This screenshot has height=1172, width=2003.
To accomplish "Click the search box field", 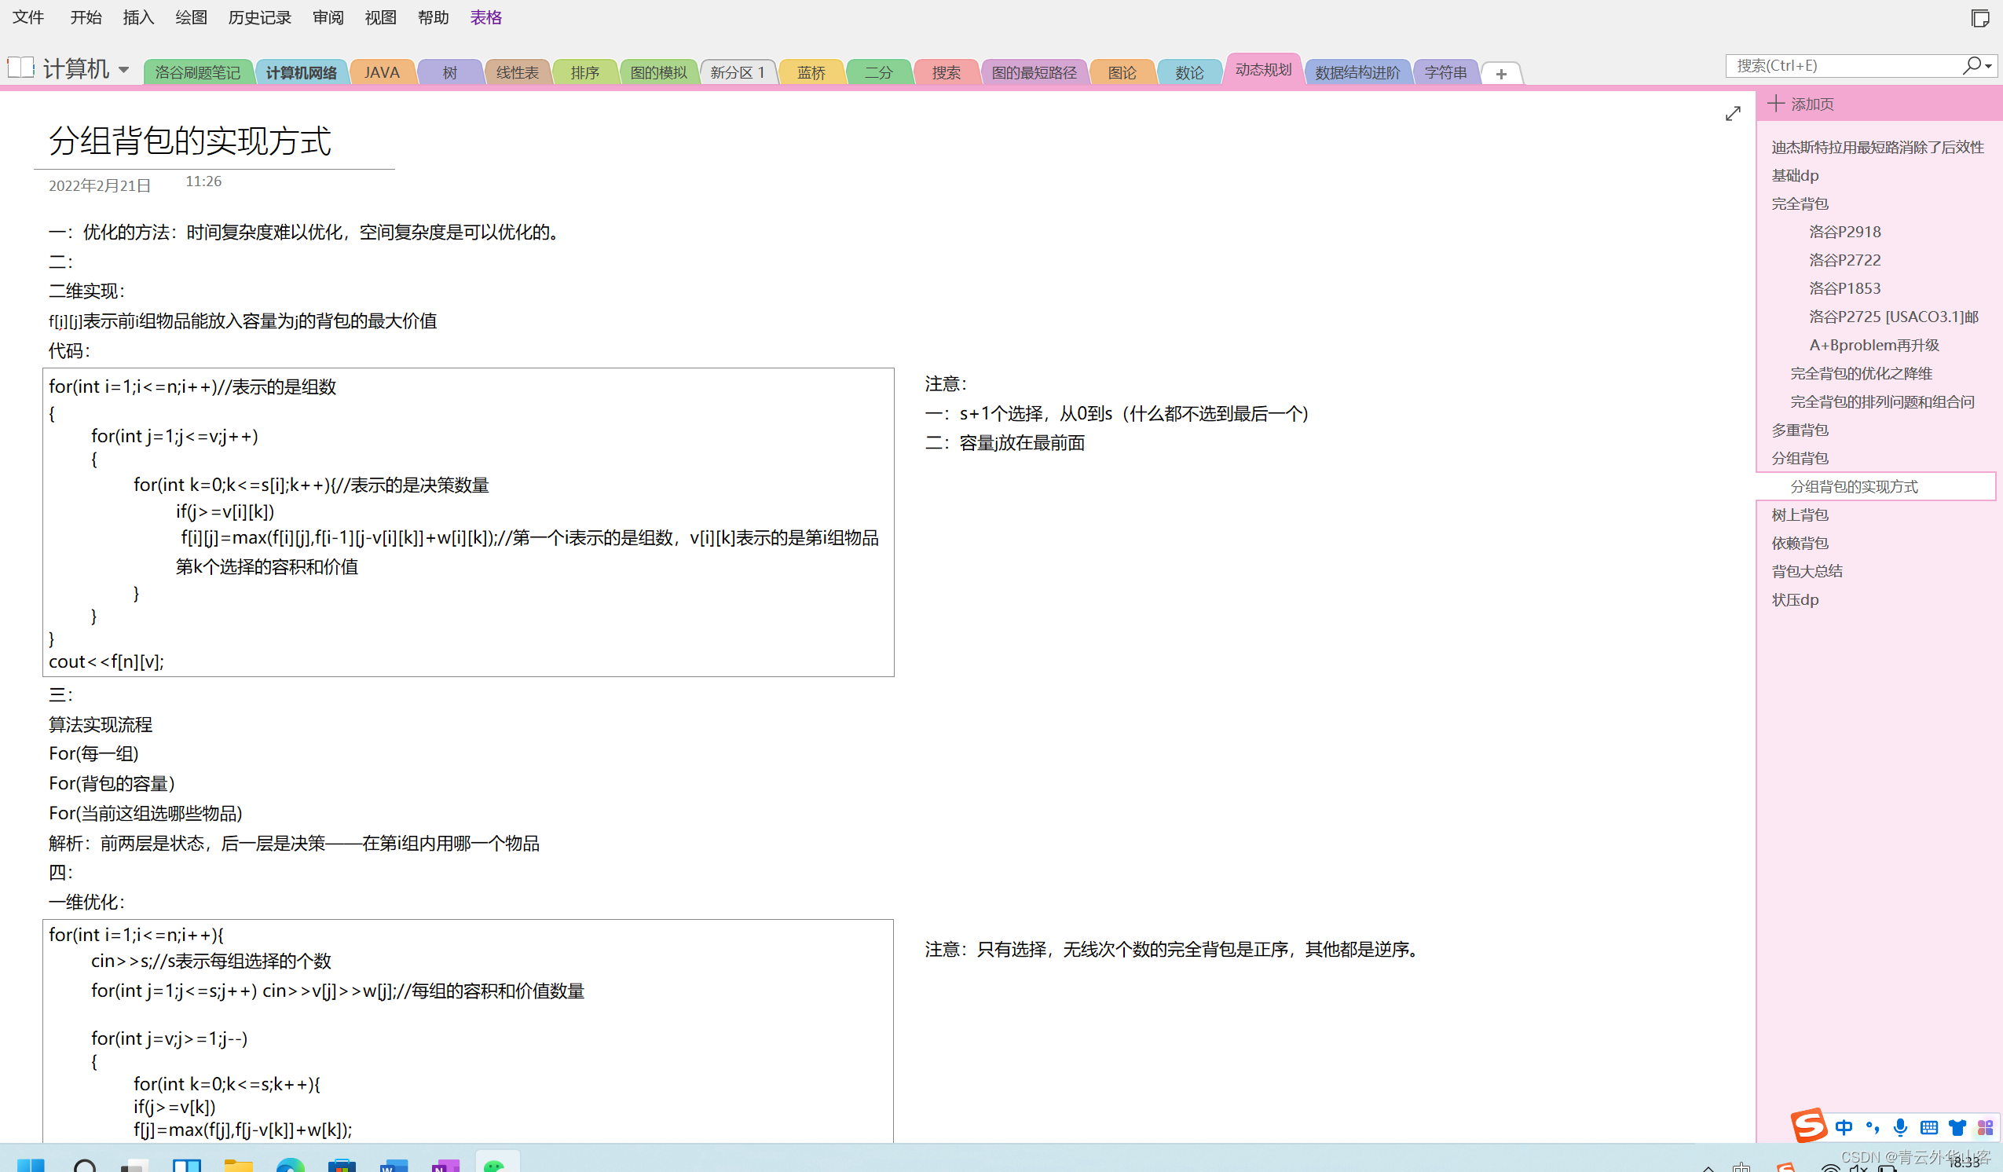I will click(1844, 65).
